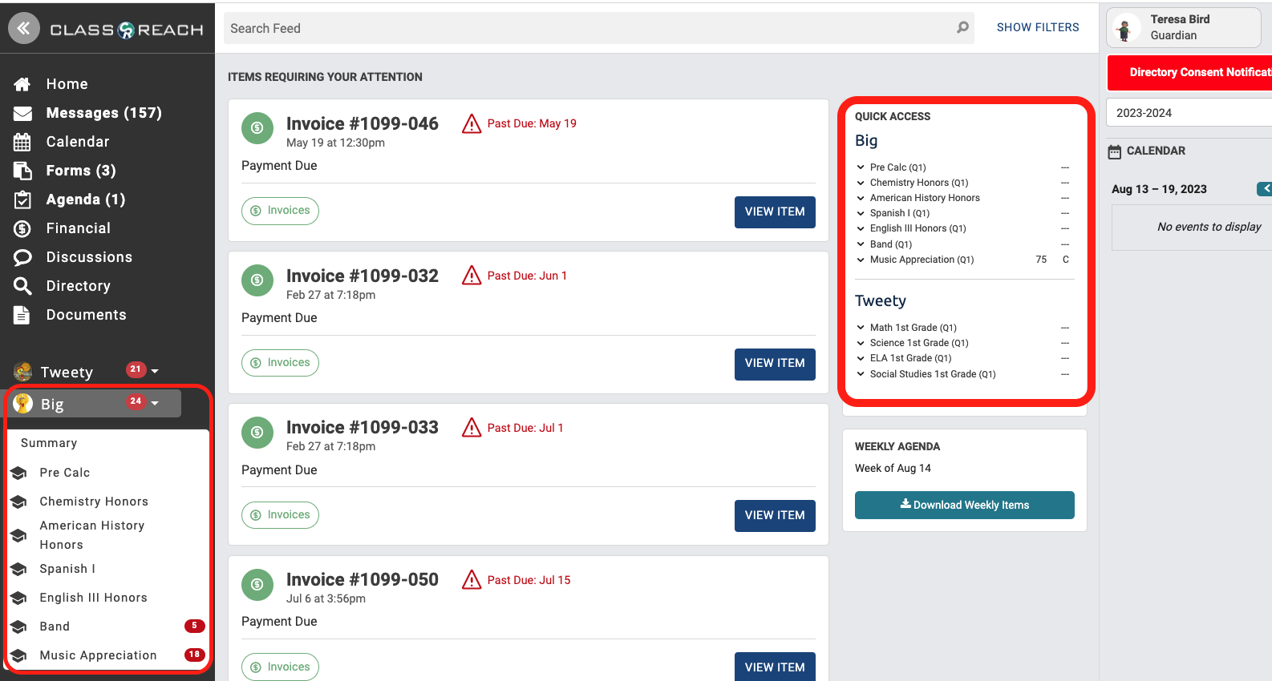1272x681 pixels.
Task: Open Financial in sidebar menu
Action: pyautogui.click(x=79, y=228)
